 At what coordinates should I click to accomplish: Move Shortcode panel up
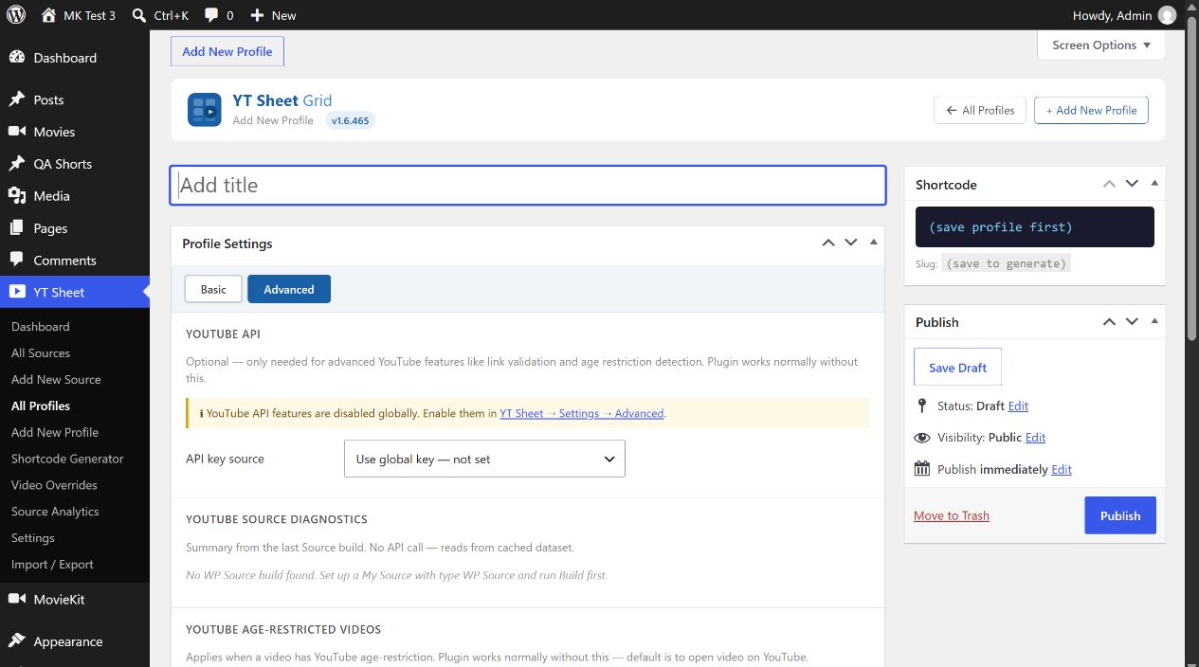pyautogui.click(x=1109, y=184)
